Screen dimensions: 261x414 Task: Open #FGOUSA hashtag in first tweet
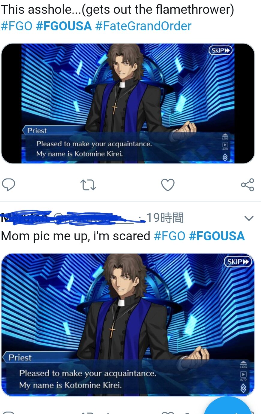point(64,26)
